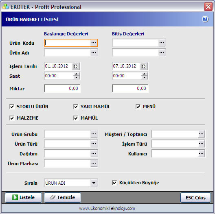Browse end Ürün Adı lookup button
215x214 pixels.
click(x=162, y=52)
